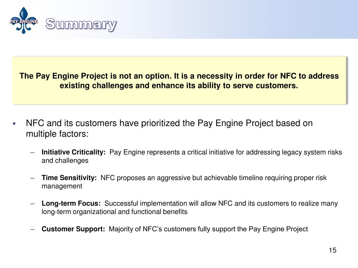Select the bold Long-term Focus label

coord(71,203)
